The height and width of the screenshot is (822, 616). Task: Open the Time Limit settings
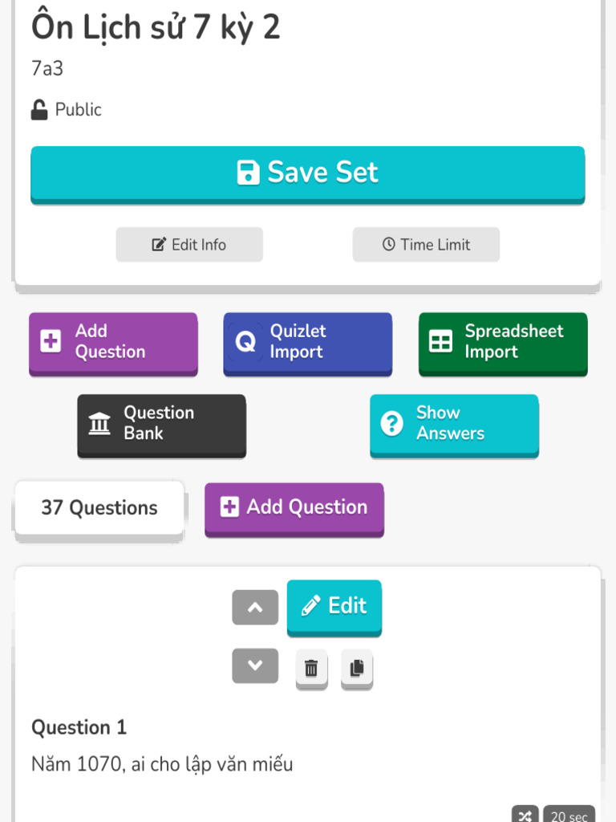[426, 245]
